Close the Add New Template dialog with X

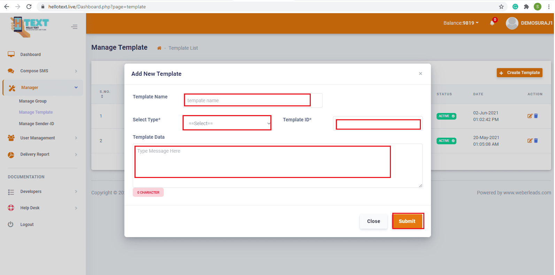pyautogui.click(x=421, y=73)
